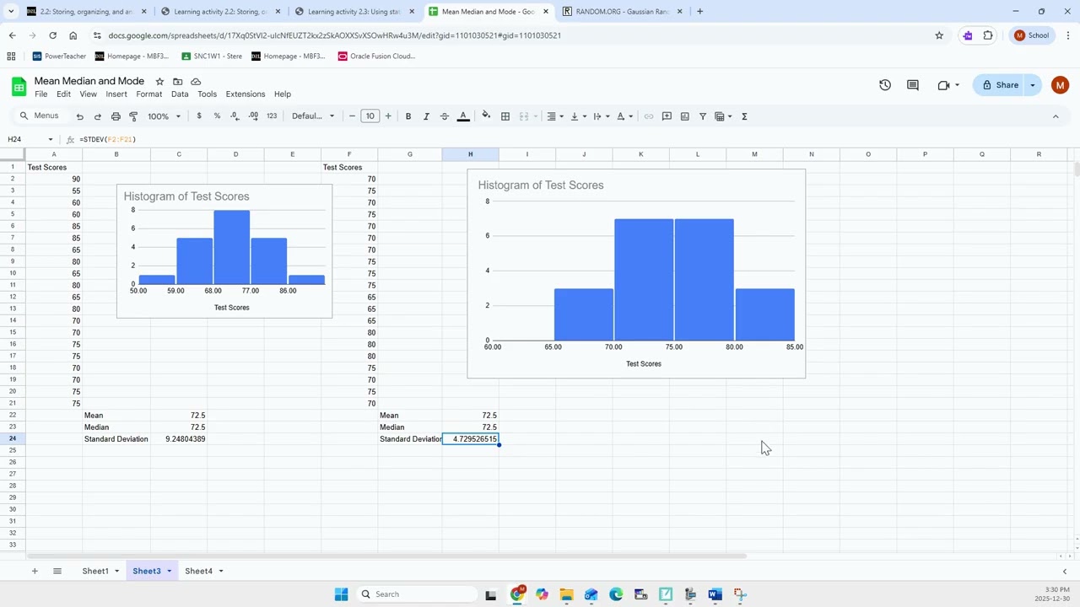The width and height of the screenshot is (1080, 607).
Task: Click the Share button
Action: (x=1001, y=85)
